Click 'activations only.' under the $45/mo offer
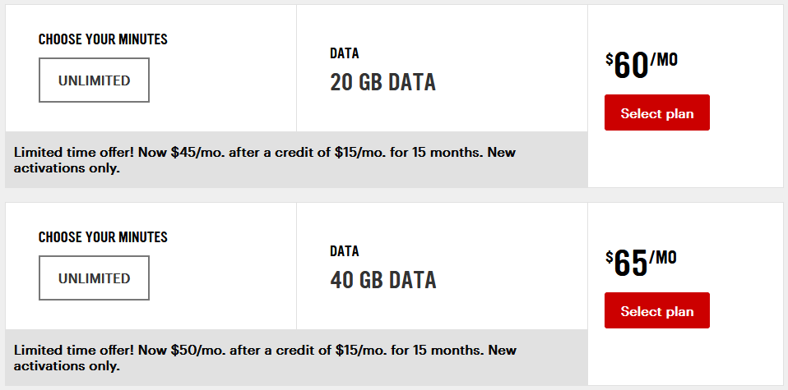The width and height of the screenshot is (788, 390). coord(67,169)
